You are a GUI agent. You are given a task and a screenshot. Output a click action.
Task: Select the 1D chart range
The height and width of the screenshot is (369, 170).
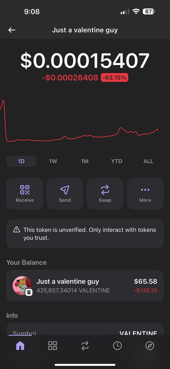[21, 161]
